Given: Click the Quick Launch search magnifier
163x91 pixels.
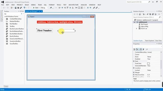Looking at the screenshot, I should (x=149, y=2).
